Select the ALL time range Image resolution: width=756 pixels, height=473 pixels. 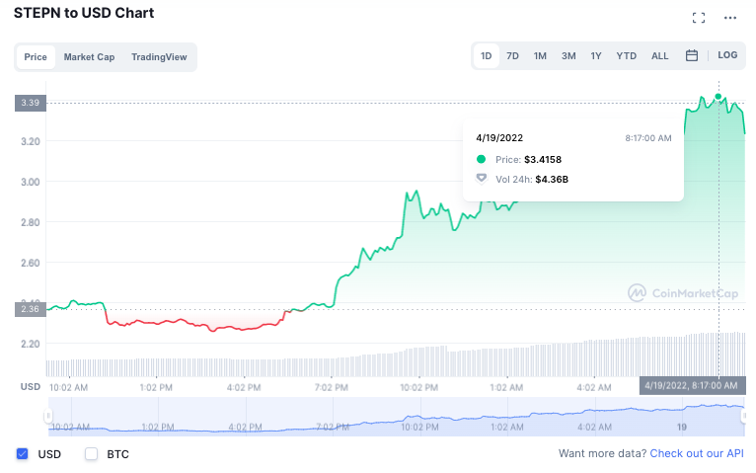pyautogui.click(x=659, y=56)
